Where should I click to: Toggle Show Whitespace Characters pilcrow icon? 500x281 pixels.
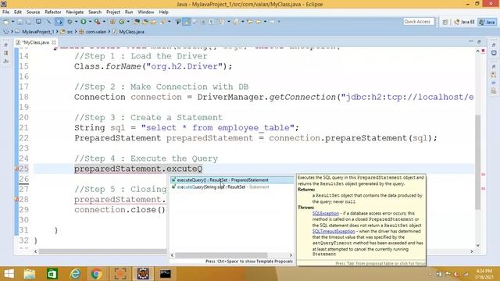(x=212, y=22)
